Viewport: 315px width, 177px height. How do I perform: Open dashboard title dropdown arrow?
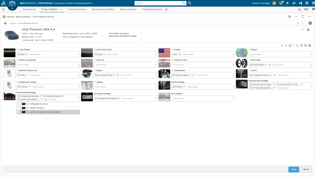coord(91,3)
